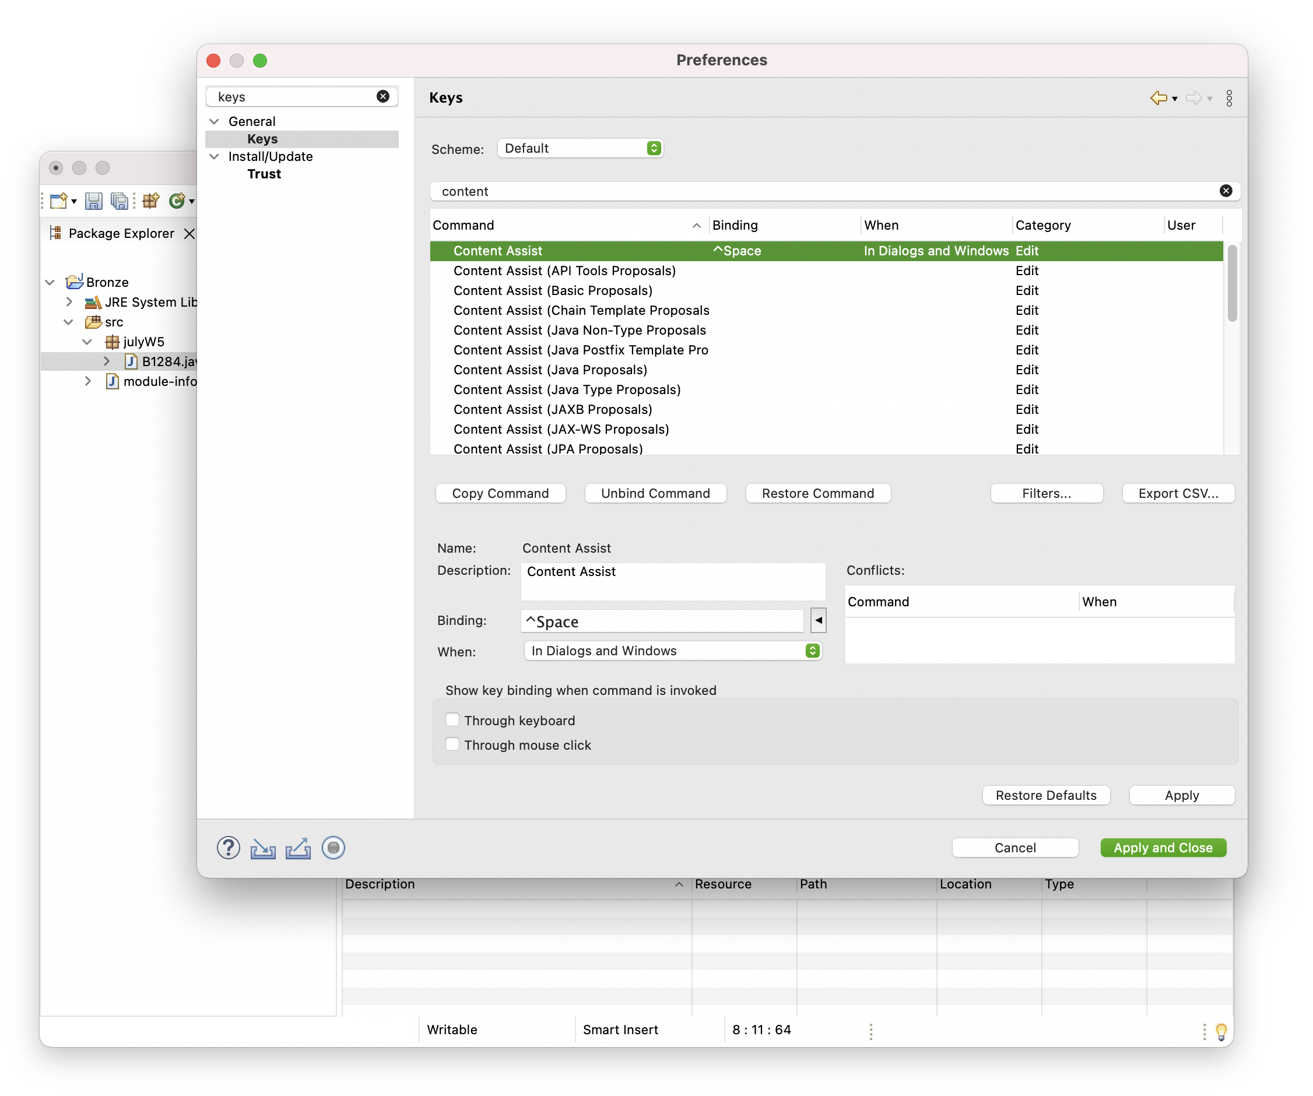Click the Export preferences icon
1313x1096 pixels.
[299, 848]
